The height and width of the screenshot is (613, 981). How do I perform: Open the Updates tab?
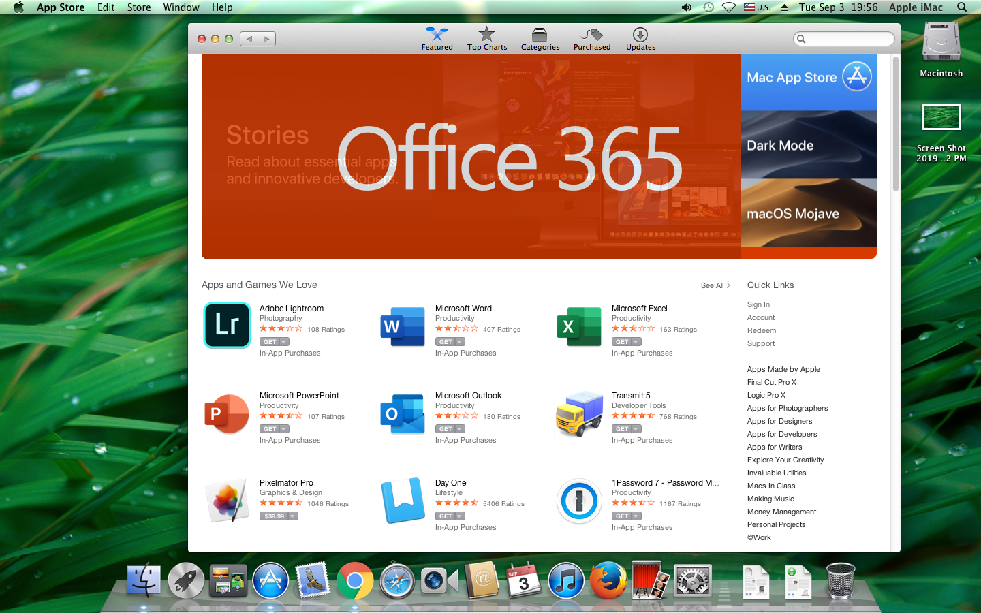click(x=640, y=39)
